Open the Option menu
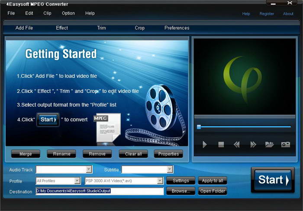The width and height of the screenshot is (303, 211). 68,13
